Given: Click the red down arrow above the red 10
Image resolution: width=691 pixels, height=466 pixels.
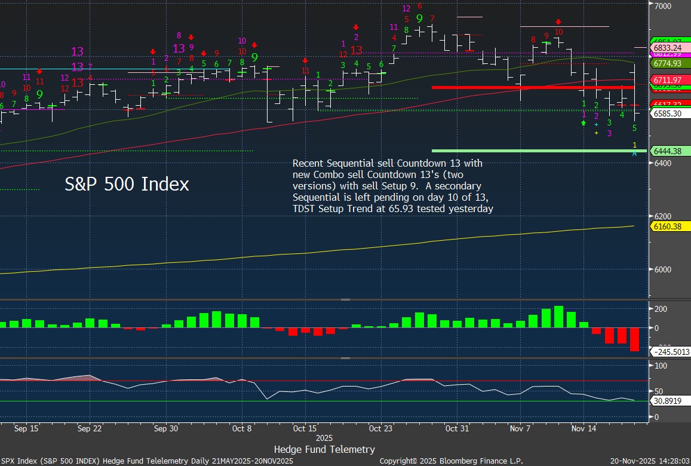Looking at the screenshot, I should pyautogui.click(x=558, y=22).
